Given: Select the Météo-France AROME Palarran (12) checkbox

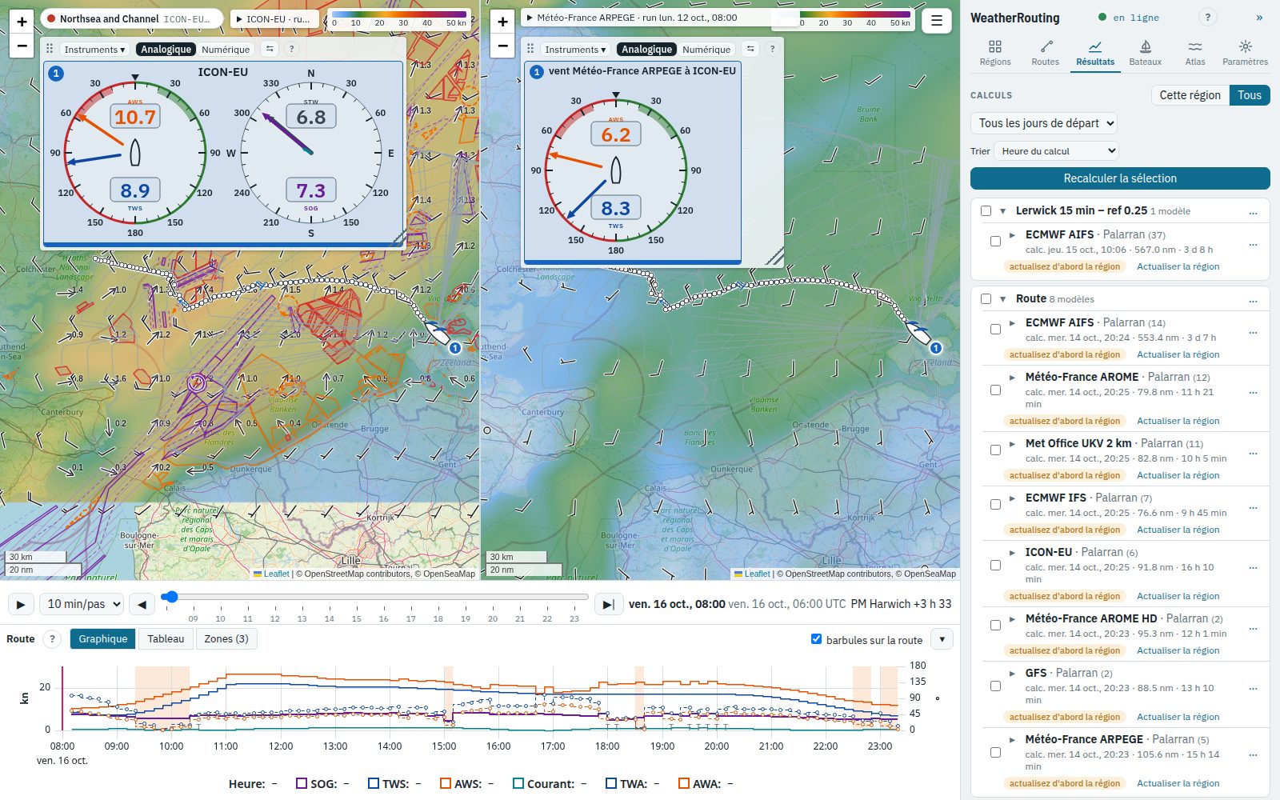Looking at the screenshot, I should pos(995,390).
